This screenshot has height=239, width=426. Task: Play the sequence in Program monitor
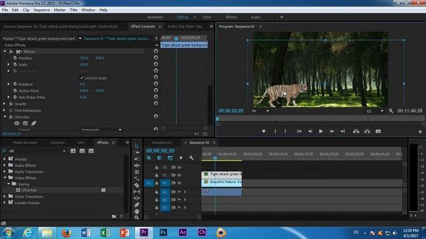(321, 131)
